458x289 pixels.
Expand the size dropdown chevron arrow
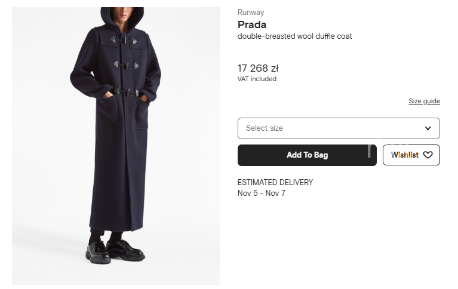428,128
